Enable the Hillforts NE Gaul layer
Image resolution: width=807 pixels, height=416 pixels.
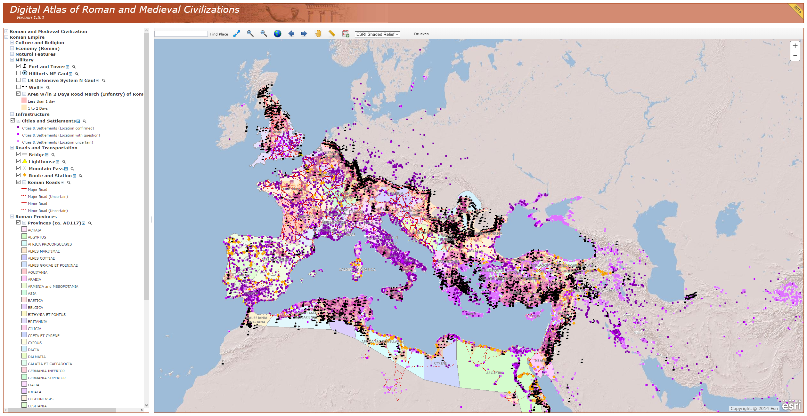tap(19, 73)
